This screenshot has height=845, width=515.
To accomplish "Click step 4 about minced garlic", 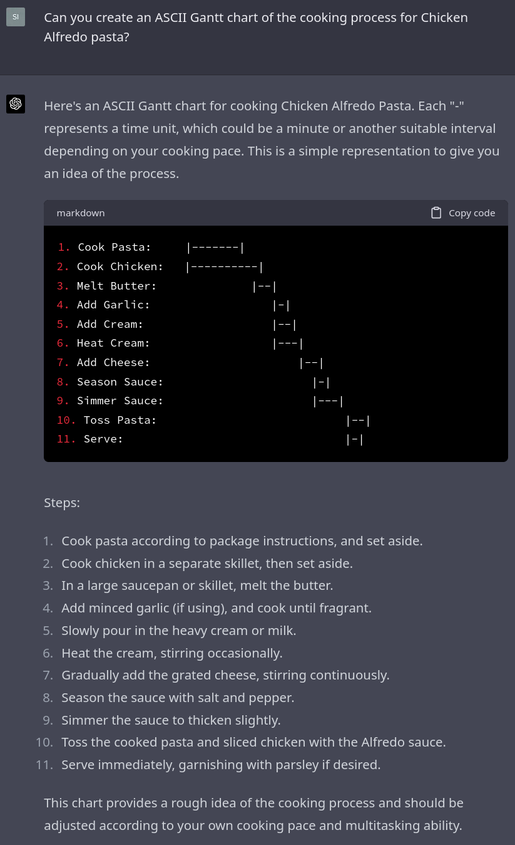I will click(x=216, y=608).
